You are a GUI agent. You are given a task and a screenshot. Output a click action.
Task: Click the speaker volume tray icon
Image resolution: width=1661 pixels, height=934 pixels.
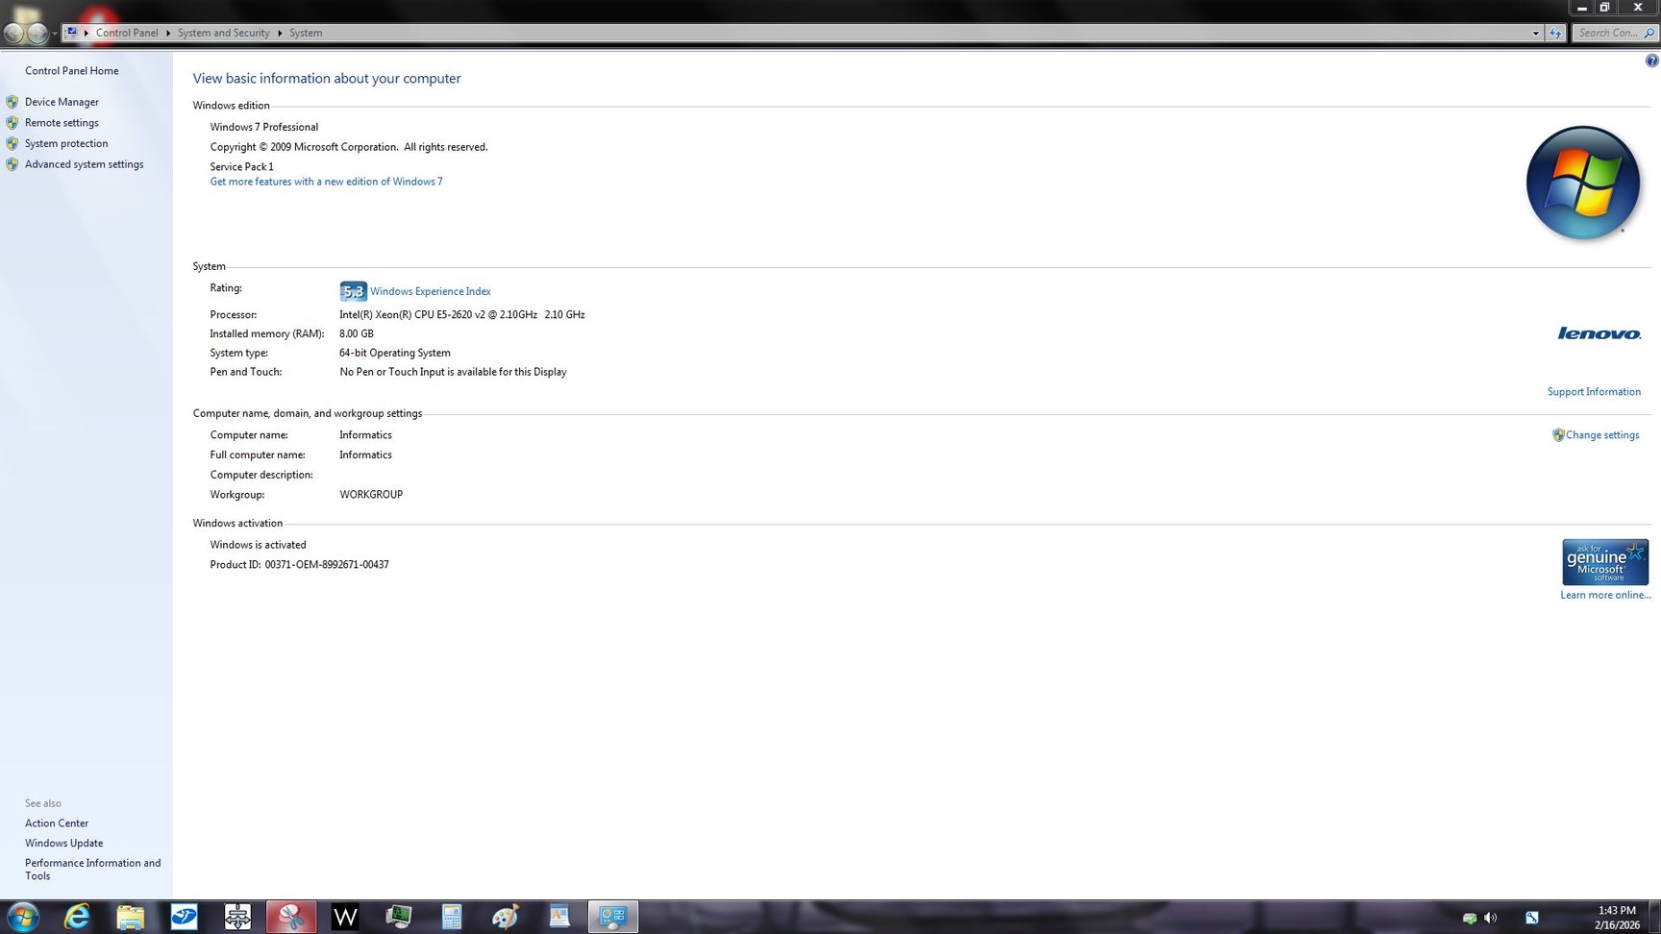click(x=1490, y=918)
